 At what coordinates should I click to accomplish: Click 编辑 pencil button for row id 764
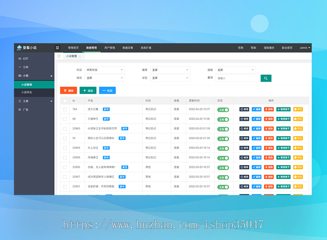pyautogui.click(x=256, y=109)
